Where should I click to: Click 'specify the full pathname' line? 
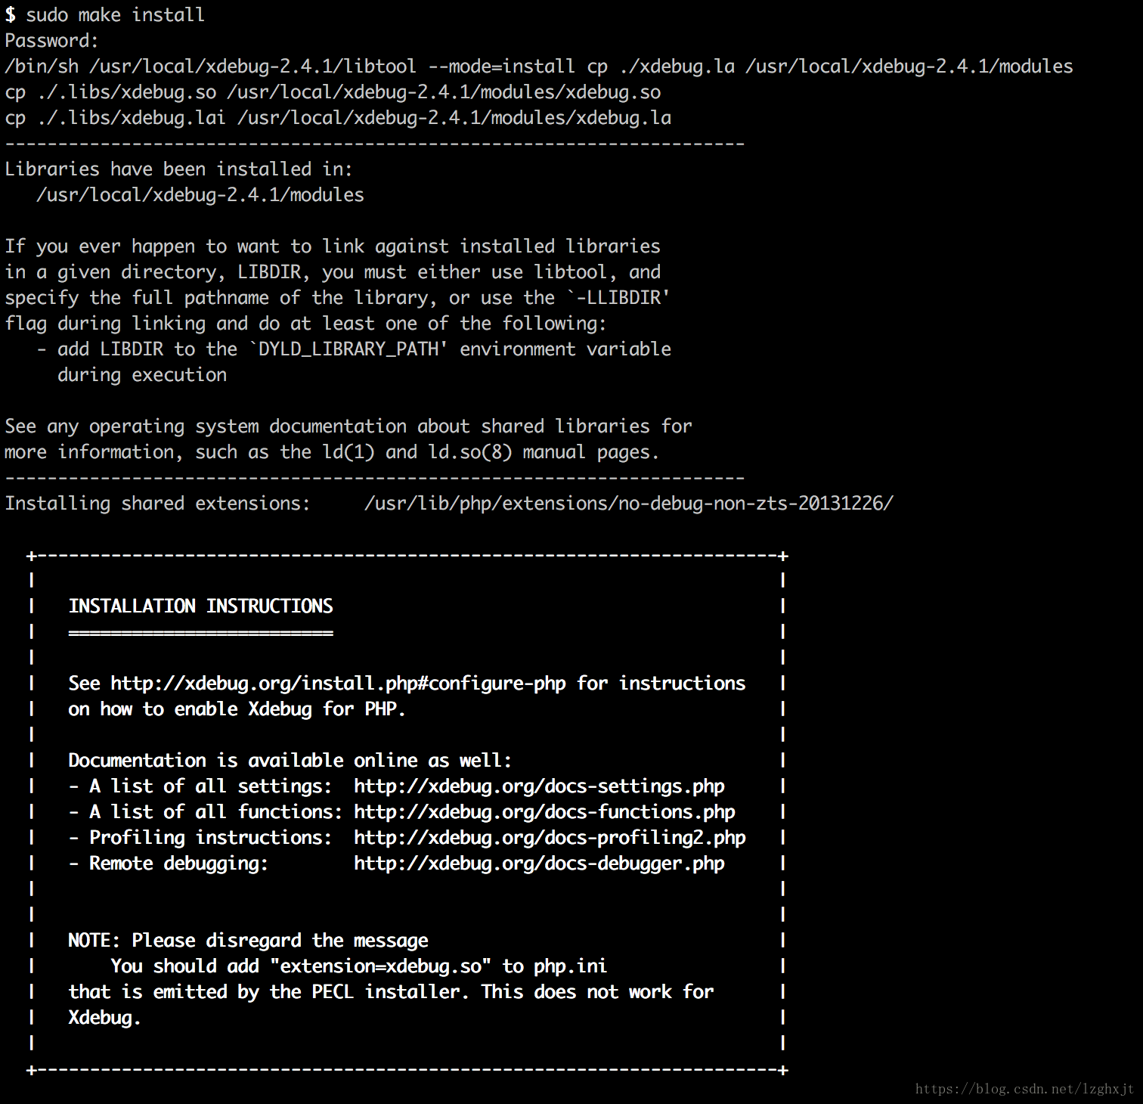point(337,298)
